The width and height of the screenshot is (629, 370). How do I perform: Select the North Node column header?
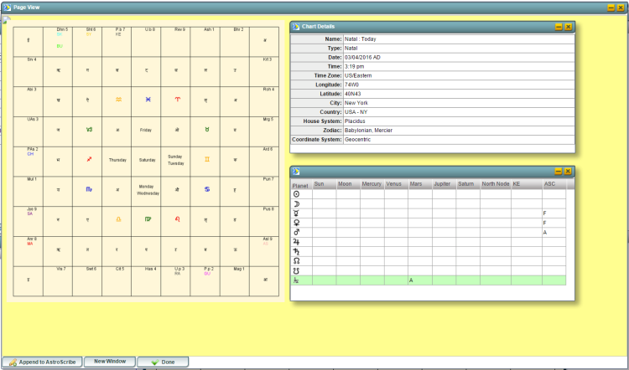click(x=495, y=184)
